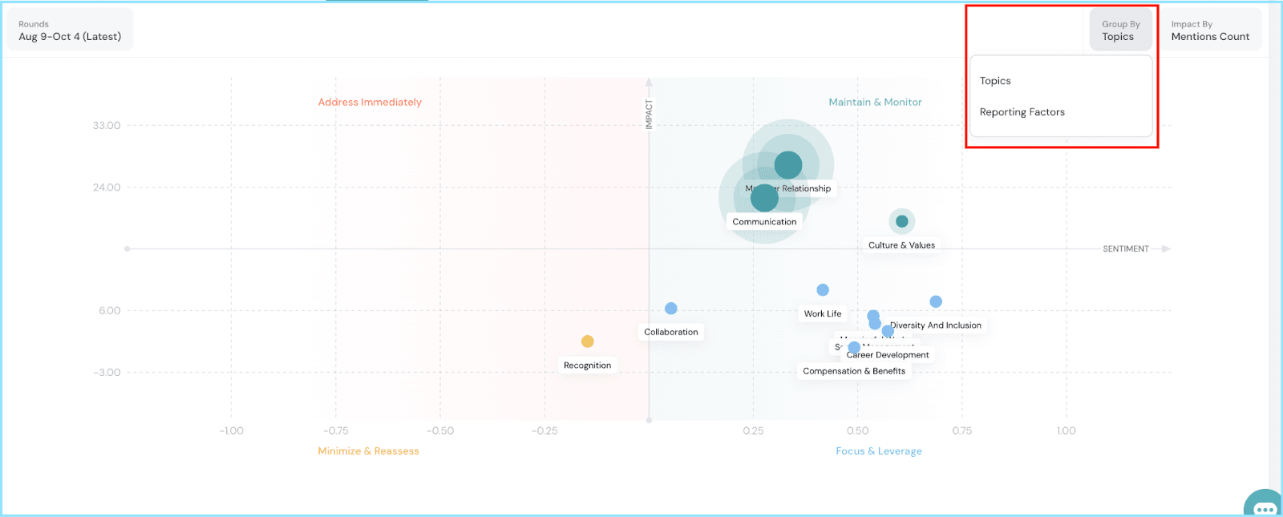The image size is (1283, 517).
Task: Click the Focus & Leverage quadrant label
Action: pyautogui.click(x=879, y=451)
